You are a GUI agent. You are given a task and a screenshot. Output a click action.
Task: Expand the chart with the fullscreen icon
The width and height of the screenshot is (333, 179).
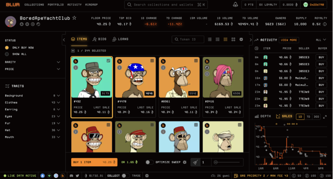(x=325, y=117)
